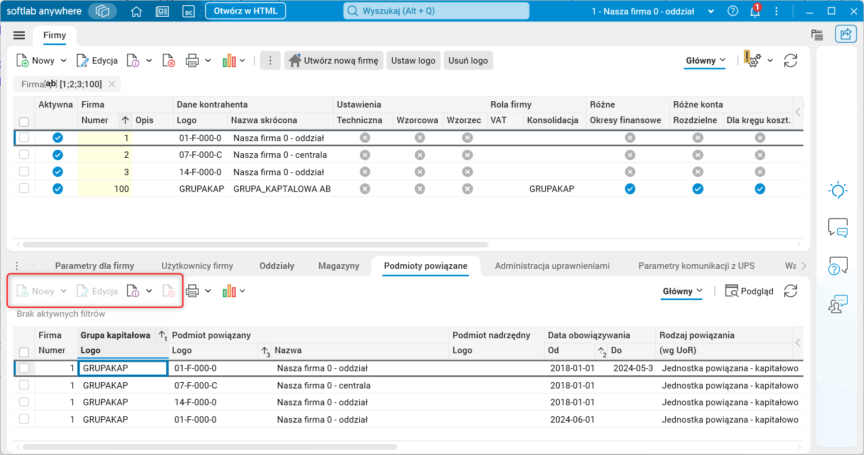Viewport: 864px width, 455px height.
Task: Tick the checkbox for GRUPA_KAPTALOWA AB row
Action: [x=24, y=188]
